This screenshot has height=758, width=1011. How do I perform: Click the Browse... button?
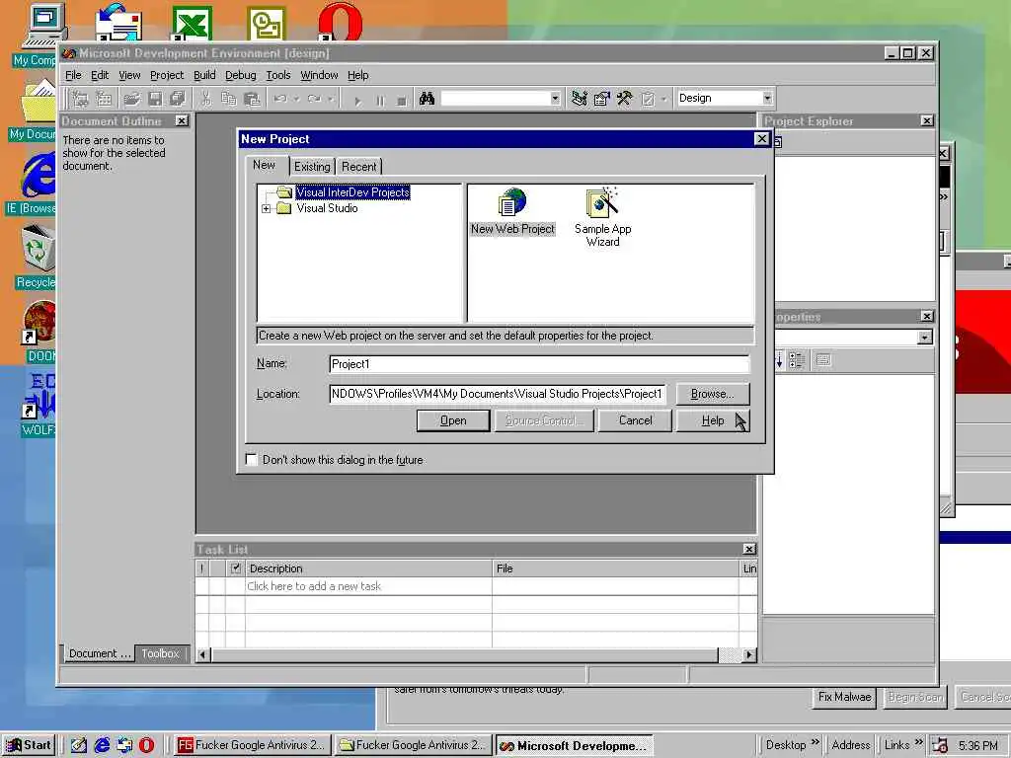pos(713,393)
